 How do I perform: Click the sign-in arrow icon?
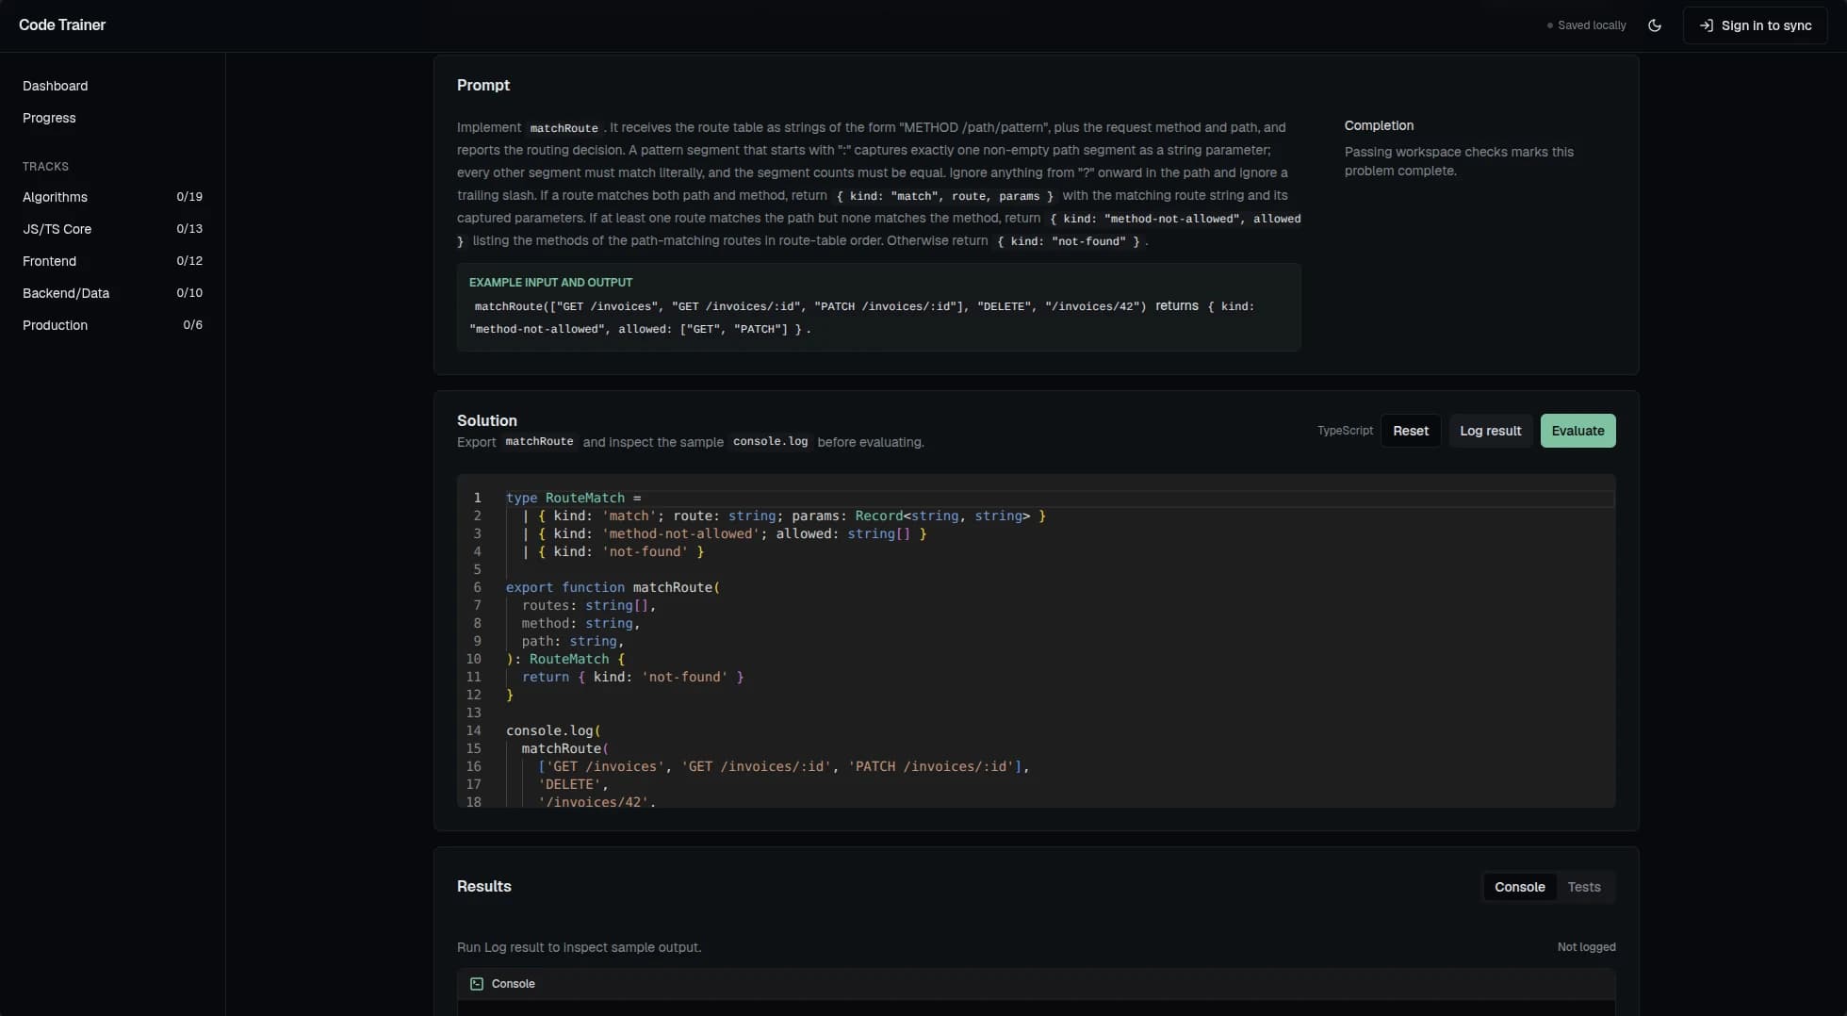tap(1706, 25)
